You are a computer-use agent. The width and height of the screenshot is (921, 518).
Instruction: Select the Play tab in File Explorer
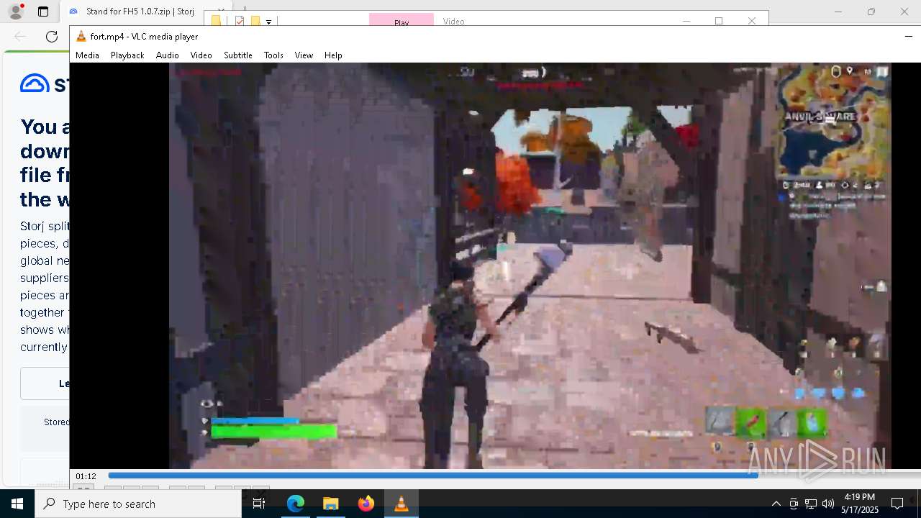401,21
